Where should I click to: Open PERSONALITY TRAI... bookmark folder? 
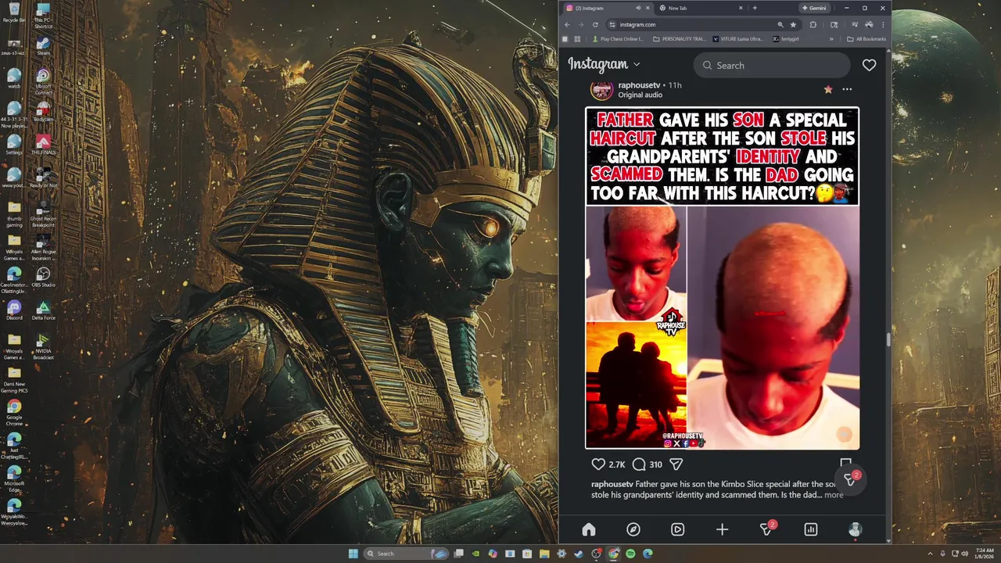coord(680,39)
